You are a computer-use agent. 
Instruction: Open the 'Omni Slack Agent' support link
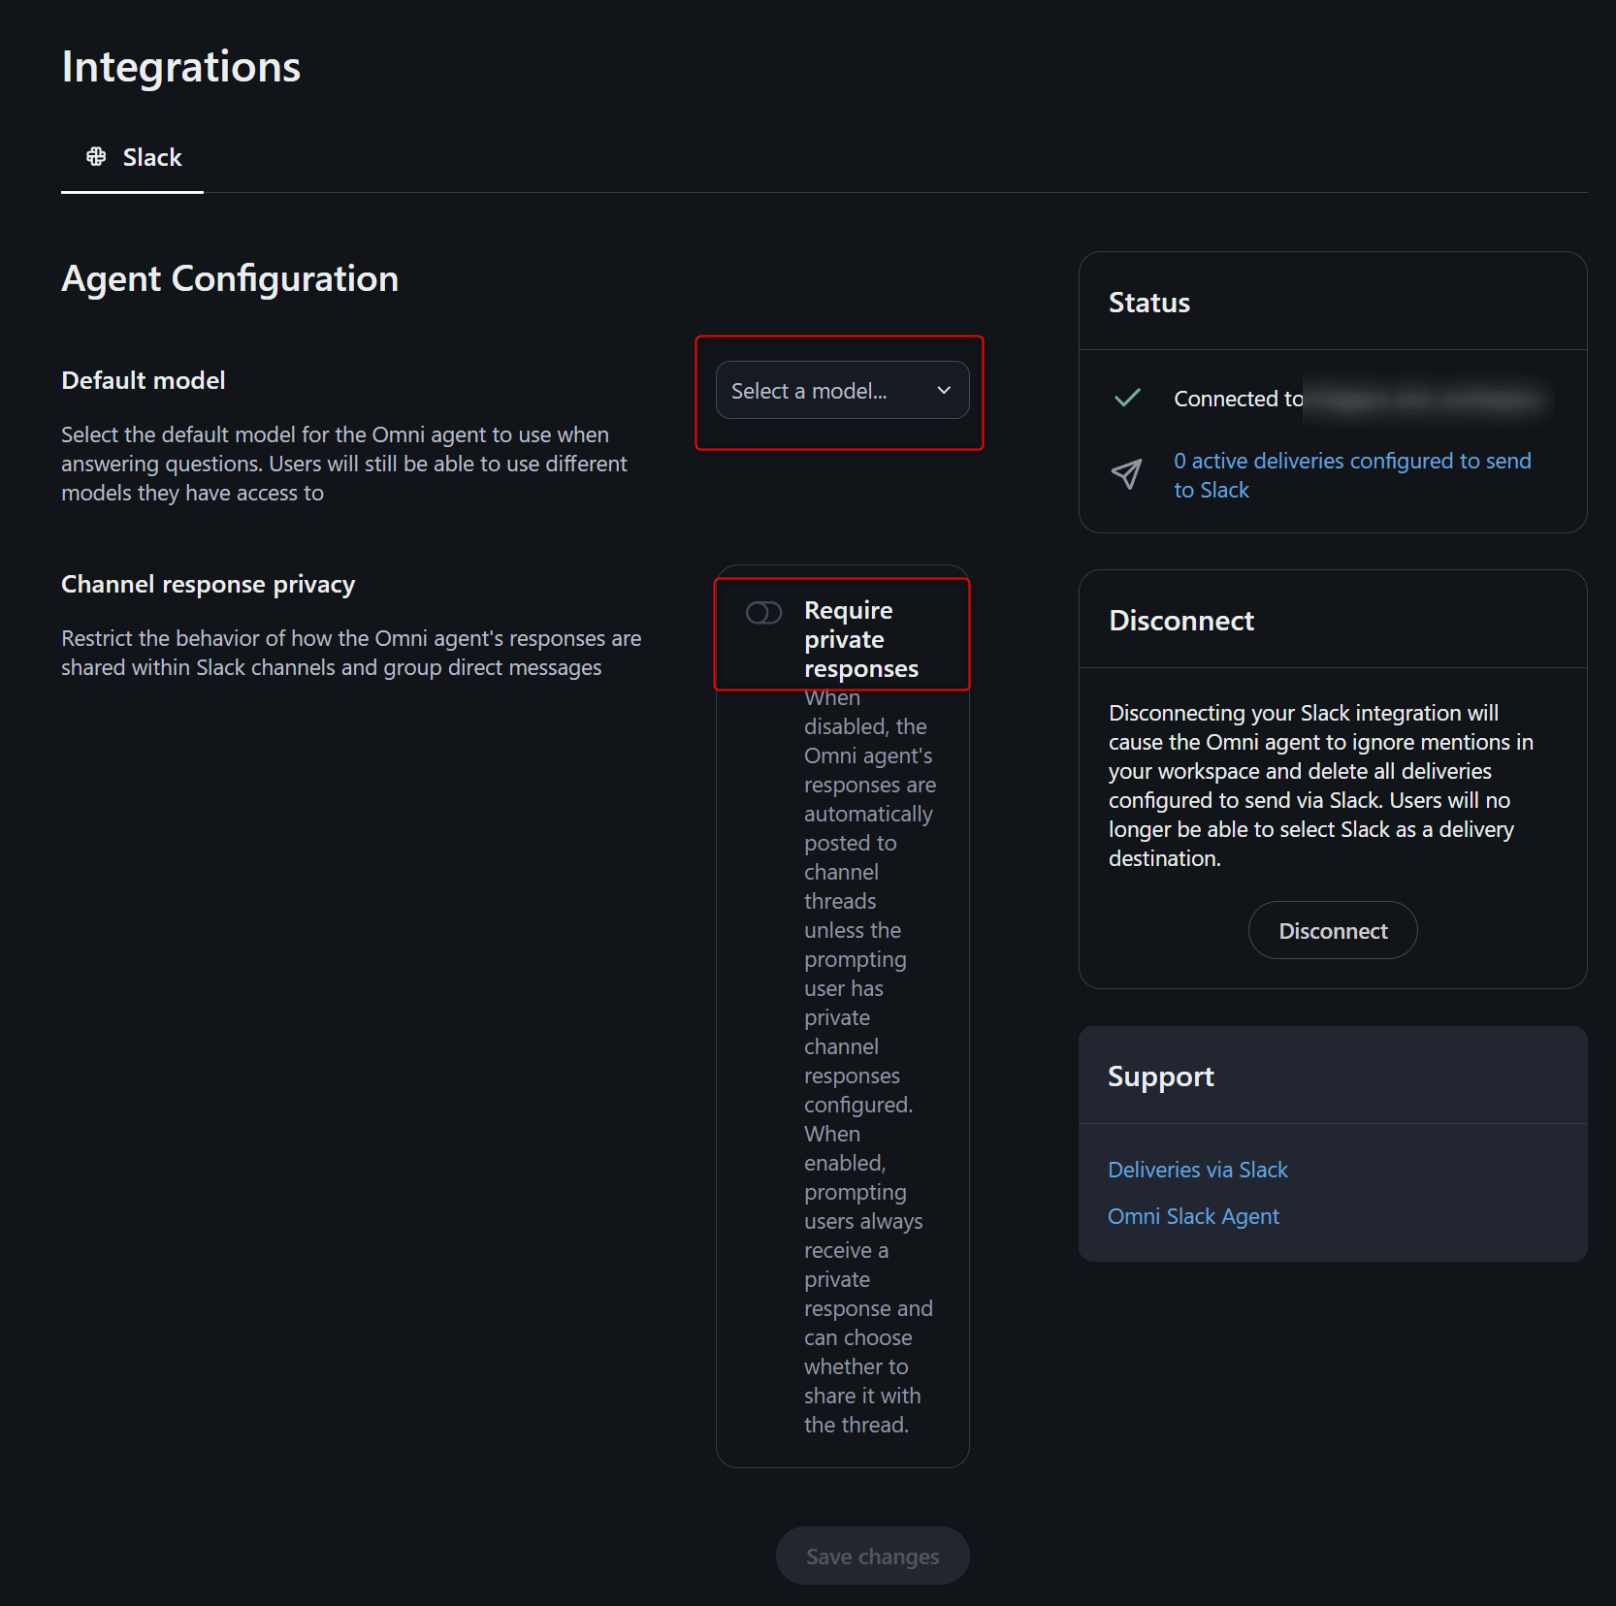point(1193,1216)
